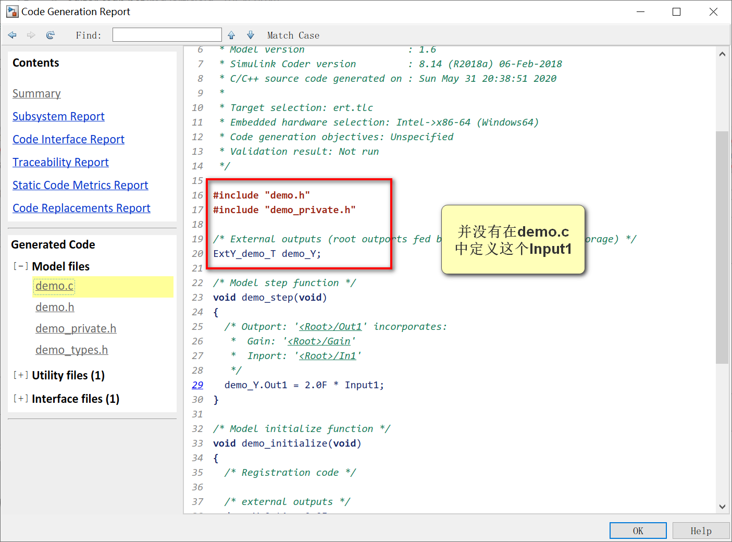
Task: Click the Simulink Coder version comment line
Action: click(391, 64)
